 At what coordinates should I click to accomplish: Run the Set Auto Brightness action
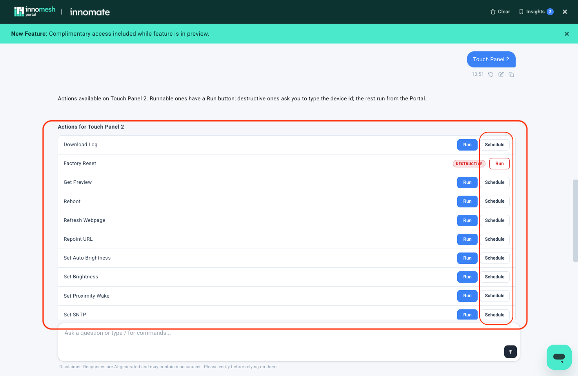pyautogui.click(x=467, y=258)
